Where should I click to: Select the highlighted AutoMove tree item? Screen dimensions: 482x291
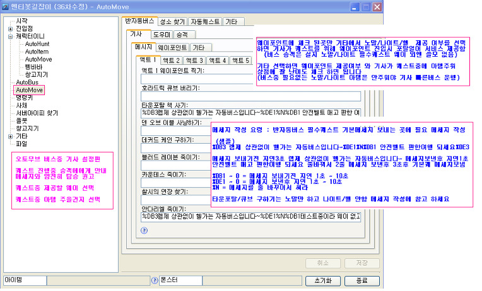point(29,90)
